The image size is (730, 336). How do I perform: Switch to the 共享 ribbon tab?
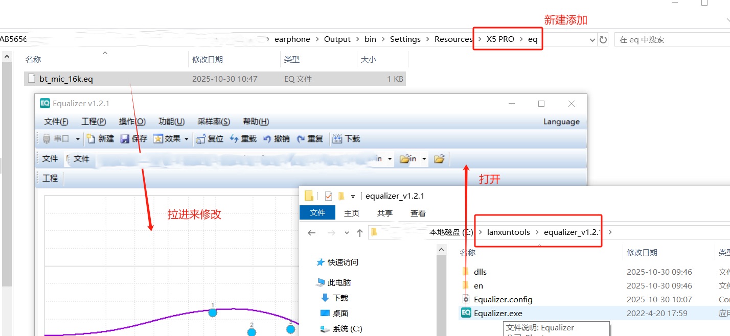click(x=385, y=213)
